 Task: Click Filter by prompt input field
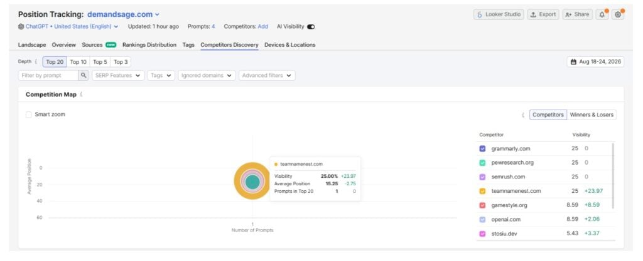point(48,76)
